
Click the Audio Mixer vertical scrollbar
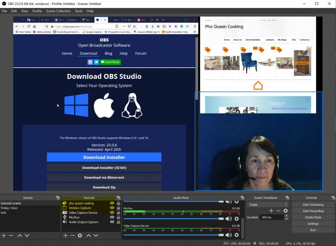(243, 228)
